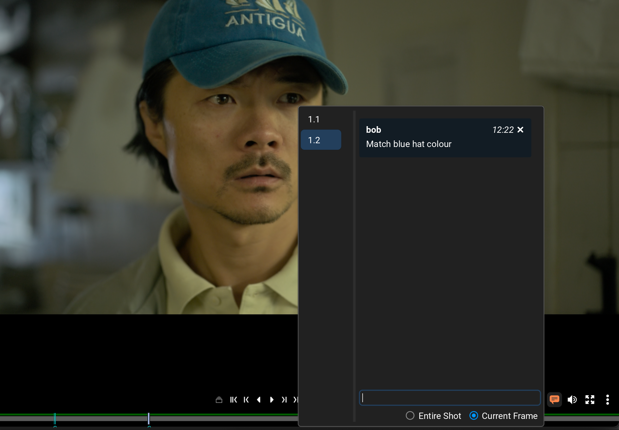This screenshot has height=430, width=619.
Task: Select the version 1.2 tab
Action: coord(321,140)
